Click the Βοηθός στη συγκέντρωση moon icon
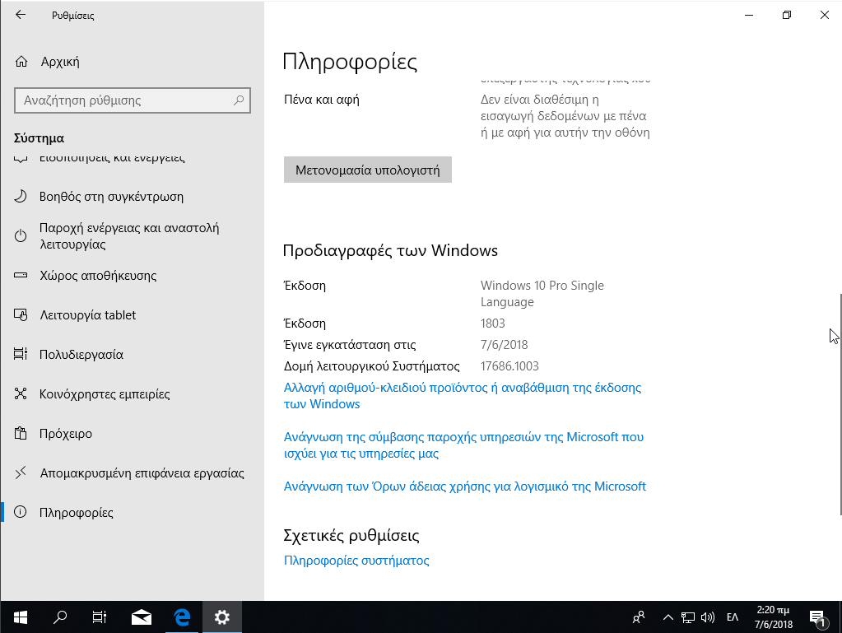Viewport: 842px width, 633px height. (21, 196)
